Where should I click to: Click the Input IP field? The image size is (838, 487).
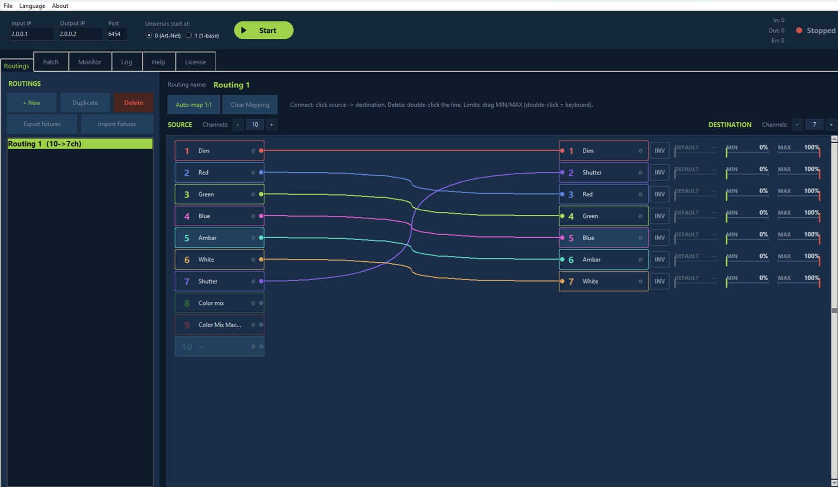point(31,34)
